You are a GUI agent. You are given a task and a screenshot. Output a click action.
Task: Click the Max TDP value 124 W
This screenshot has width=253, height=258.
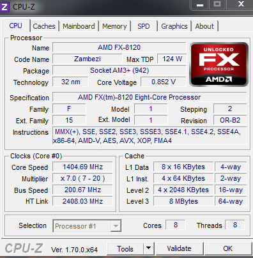(172, 59)
